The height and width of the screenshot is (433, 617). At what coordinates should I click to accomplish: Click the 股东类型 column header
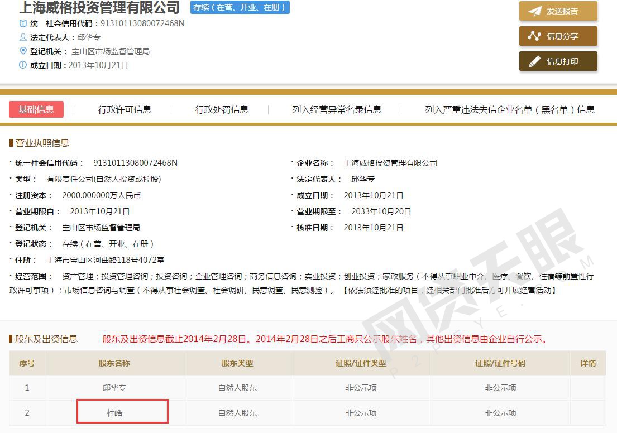237,363
